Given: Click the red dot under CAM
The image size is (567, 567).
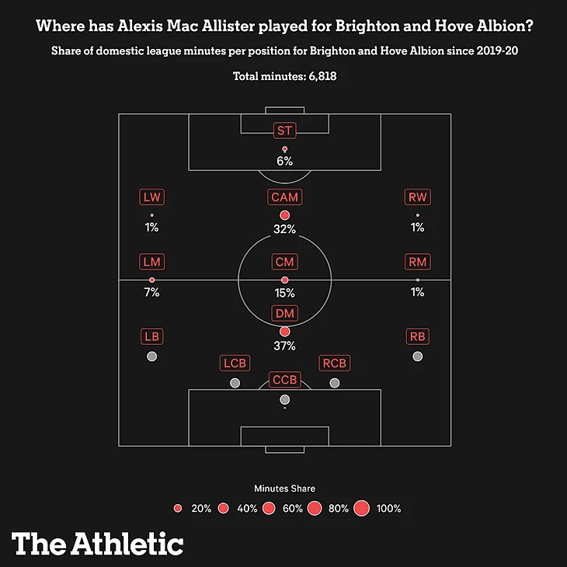Looking at the screenshot, I should click(x=284, y=215).
